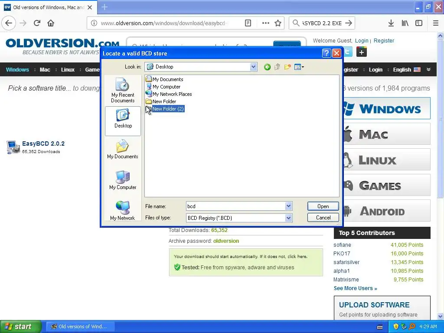Screen dimensions: 444x333
Task: Open the View Menu icon in dialog
Action: 299,67
